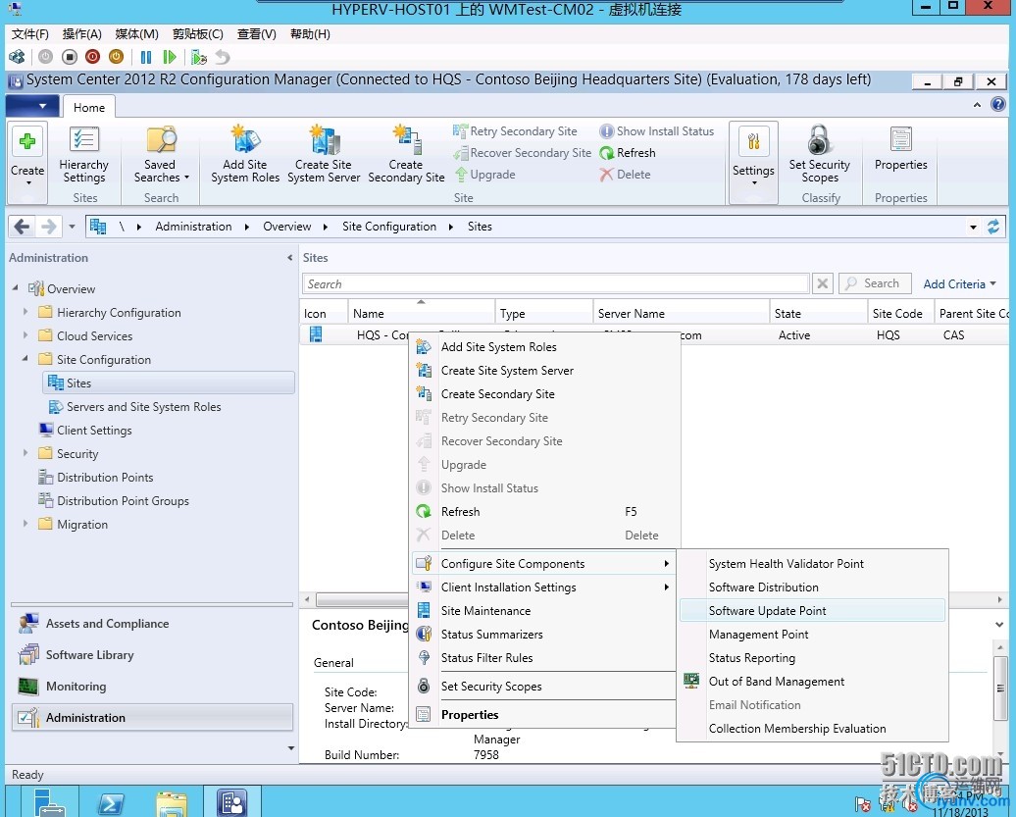Click the VM pause toolbar button
1016x817 pixels.
coord(146,57)
